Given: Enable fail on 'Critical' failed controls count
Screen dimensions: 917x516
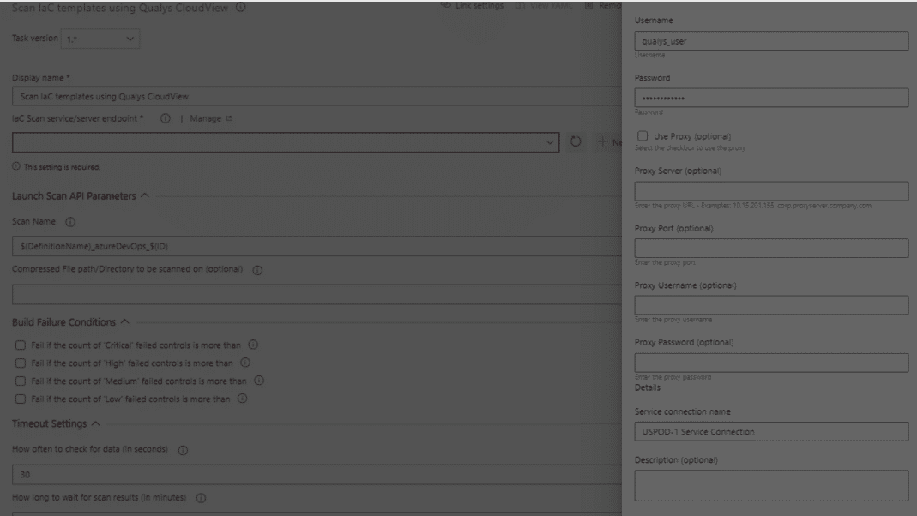Looking at the screenshot, I should point(21,345).
